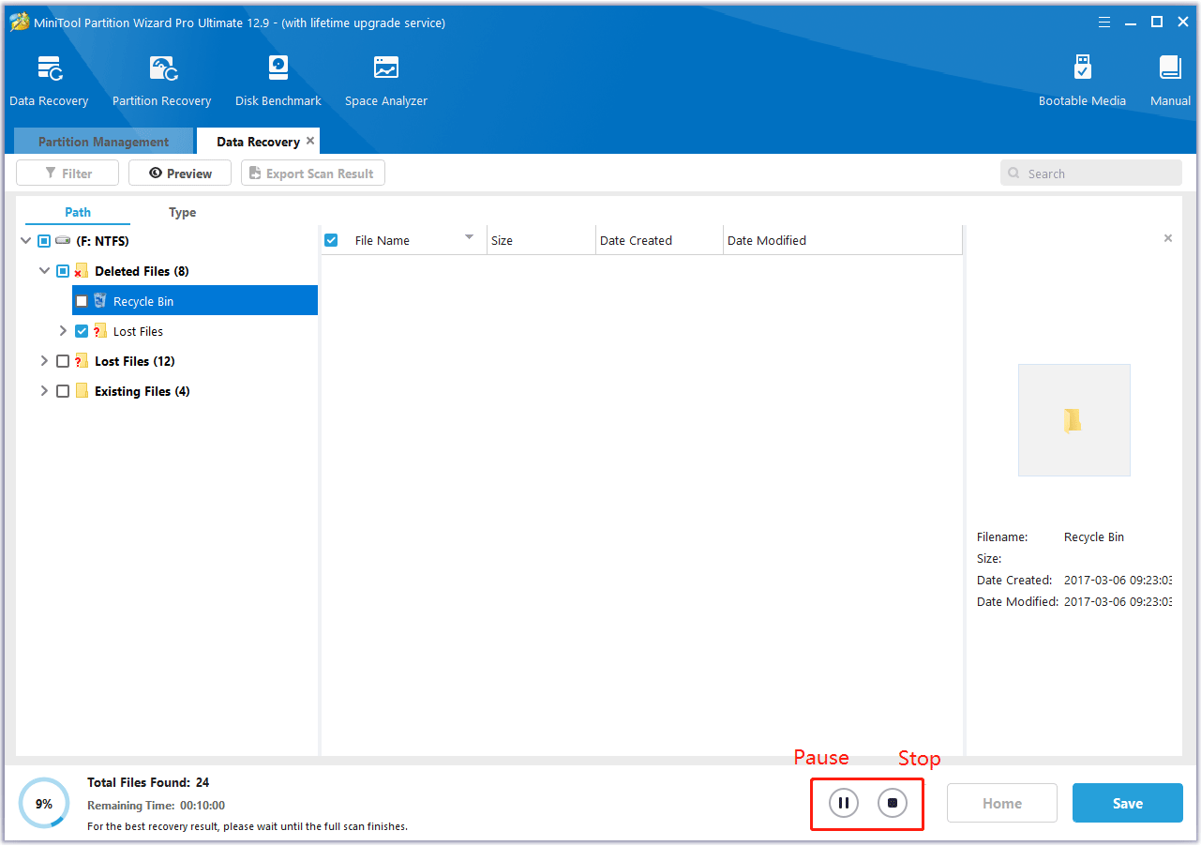1201x846 pixels.
Task: Open the hamburger menu at top right
Action: [x=1103, y=21]
